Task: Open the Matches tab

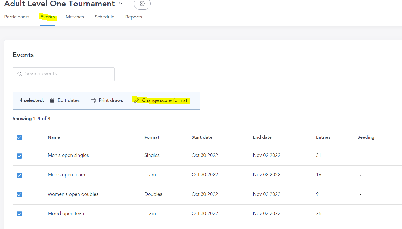Action: pyautogui.click(x=75, y=17)
